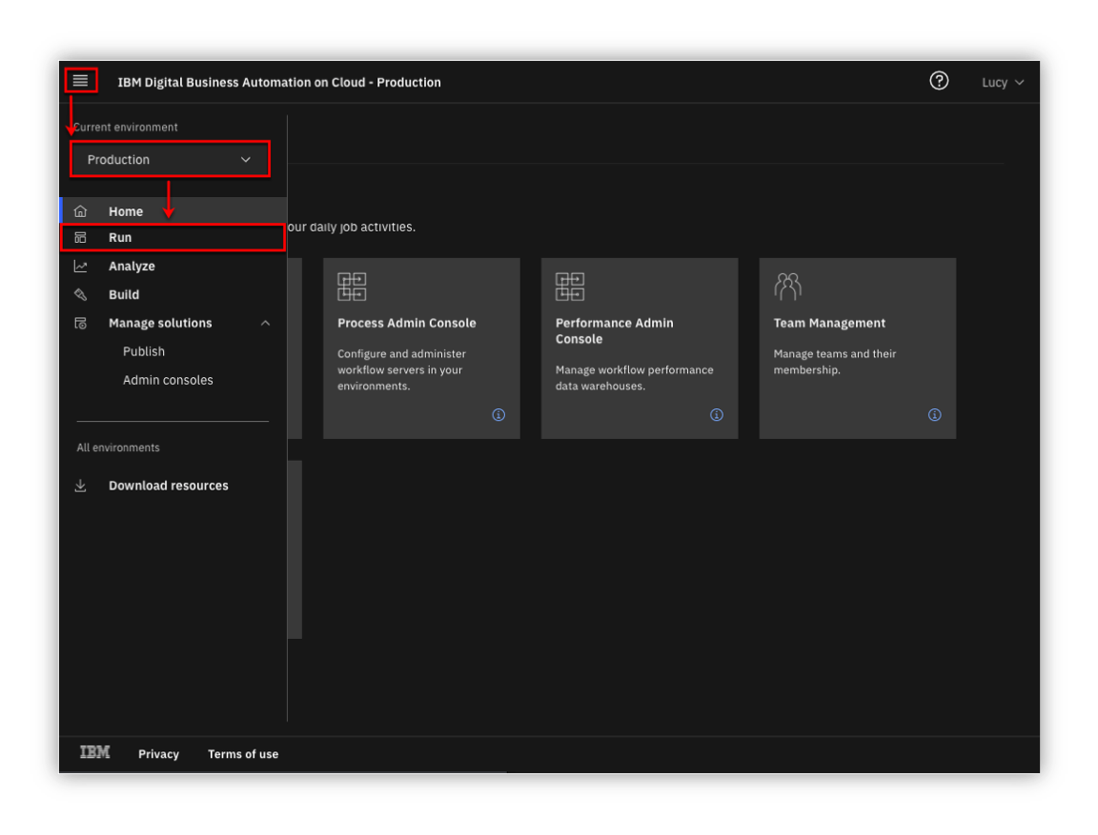The width and height of the screenshot is (1098, 835).
Task: Click the Team Management people icon
Action: 788,287
